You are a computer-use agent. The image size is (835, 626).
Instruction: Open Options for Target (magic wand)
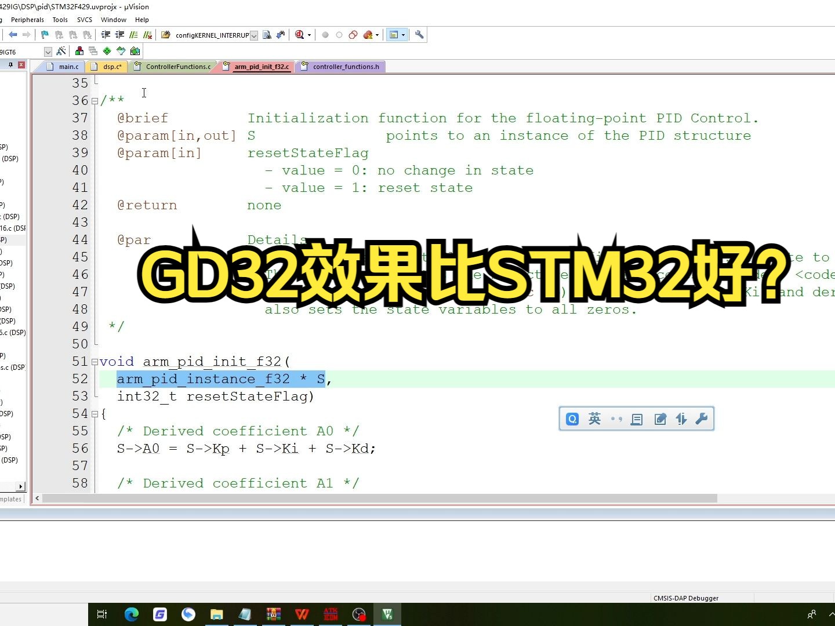(61, 51)
